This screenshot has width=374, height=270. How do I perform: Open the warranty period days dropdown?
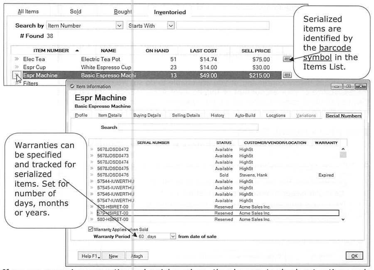pyautogui.click(x=173, y=236)
